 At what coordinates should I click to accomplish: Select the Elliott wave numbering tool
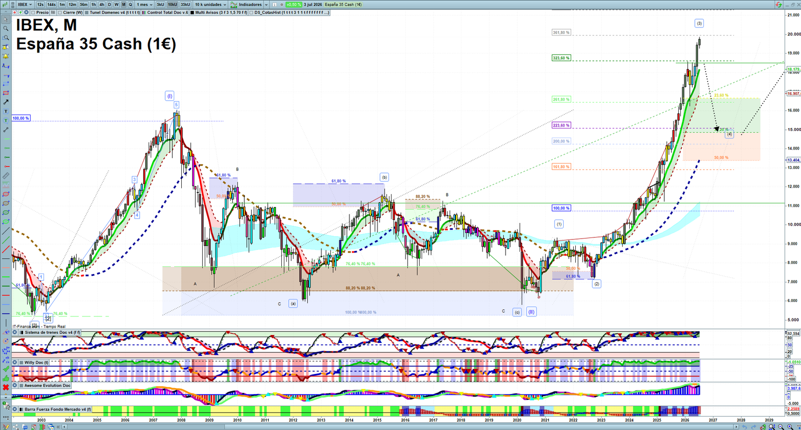(6, 350)
